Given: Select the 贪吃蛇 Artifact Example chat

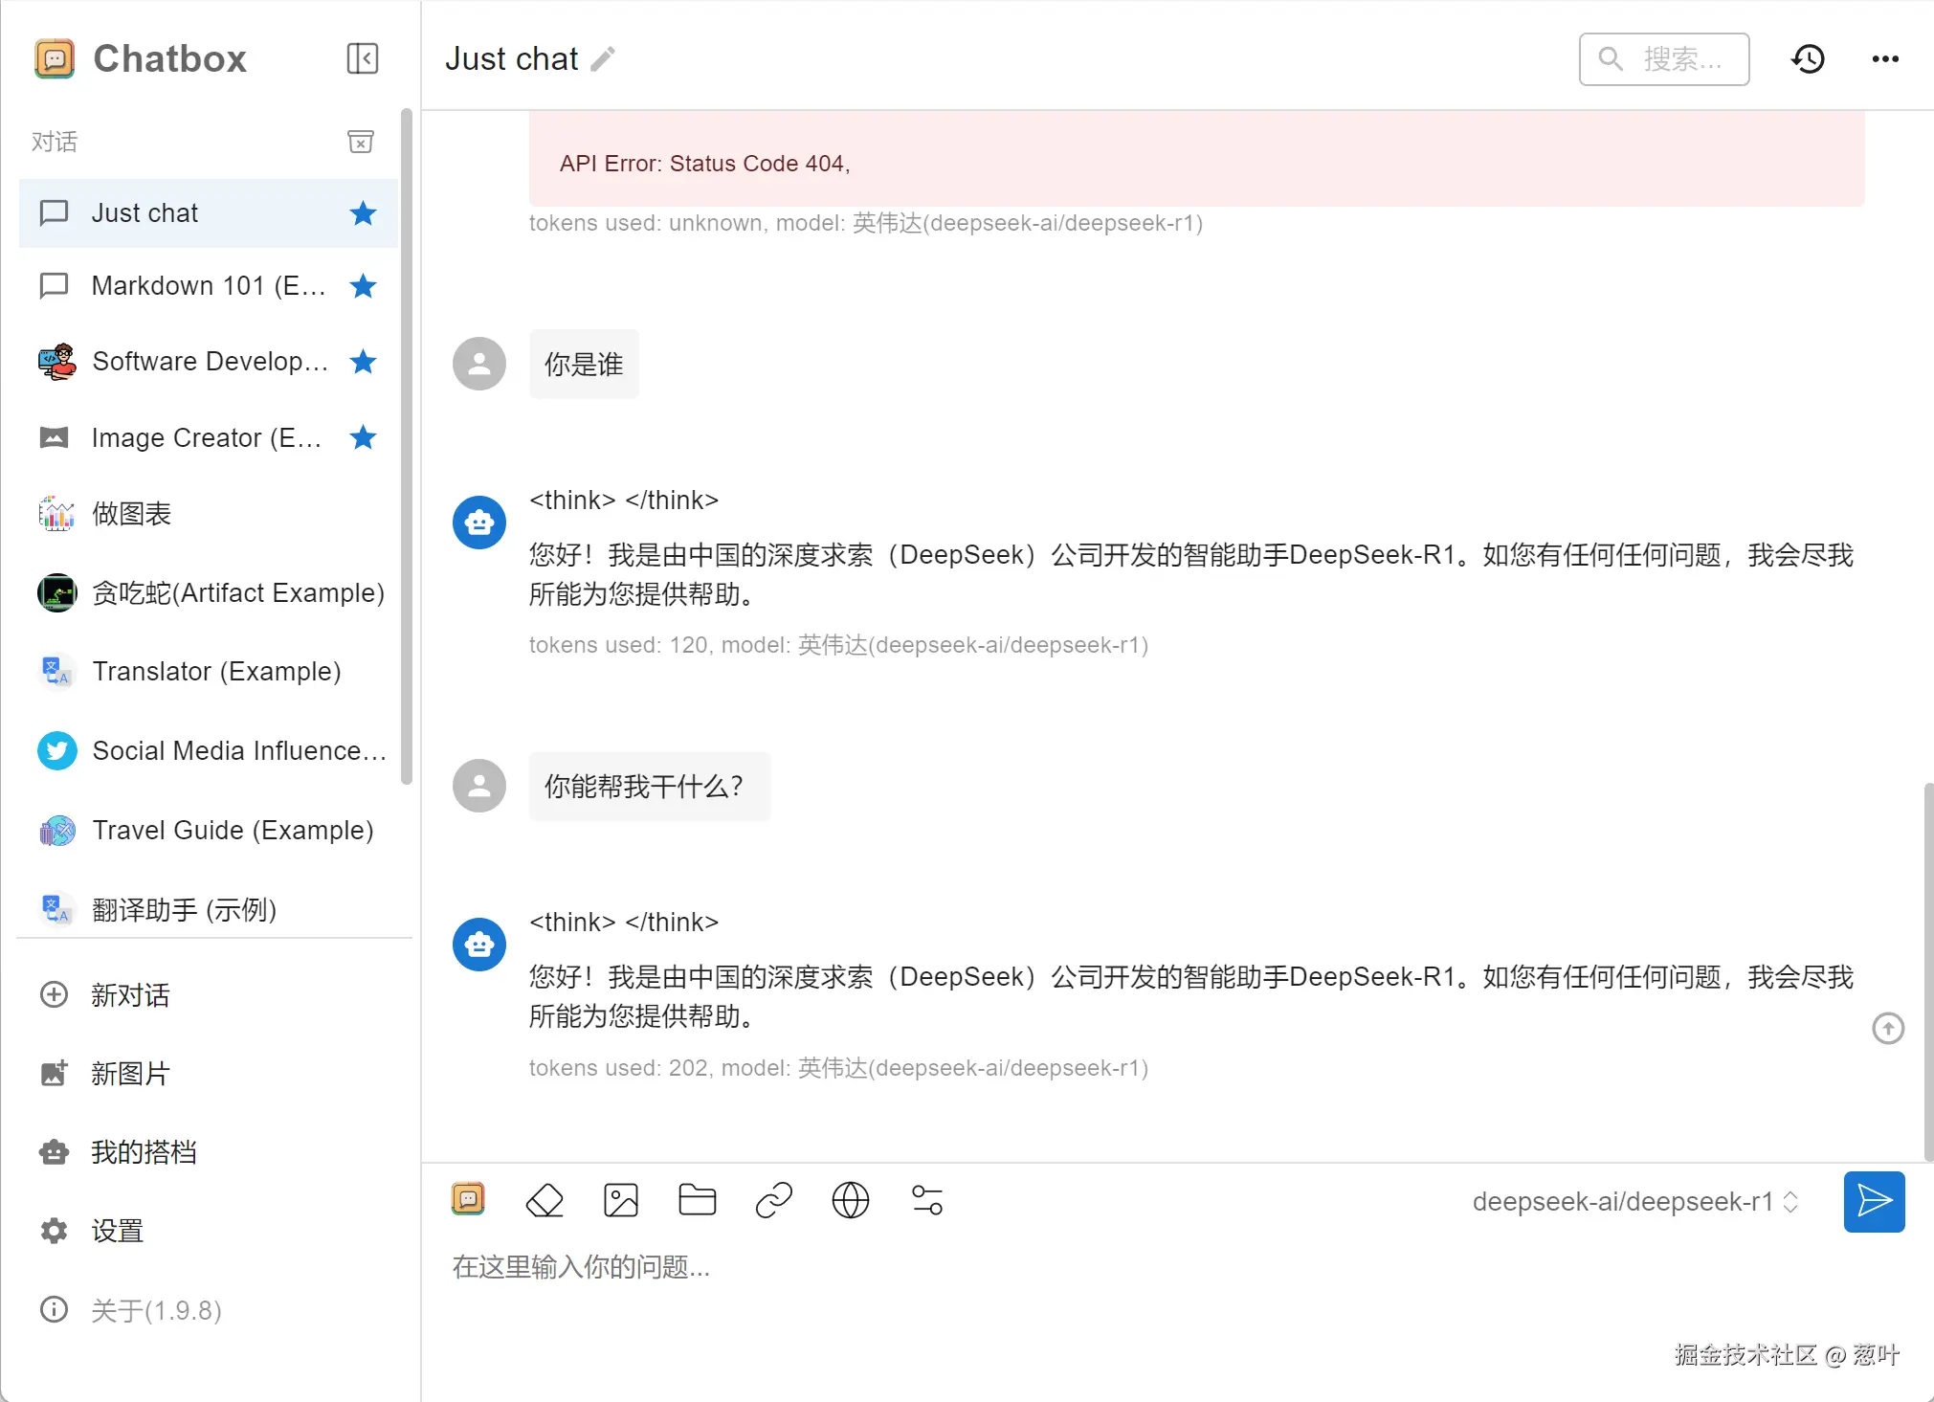Looking at the screenshot, I should [237, 593].
